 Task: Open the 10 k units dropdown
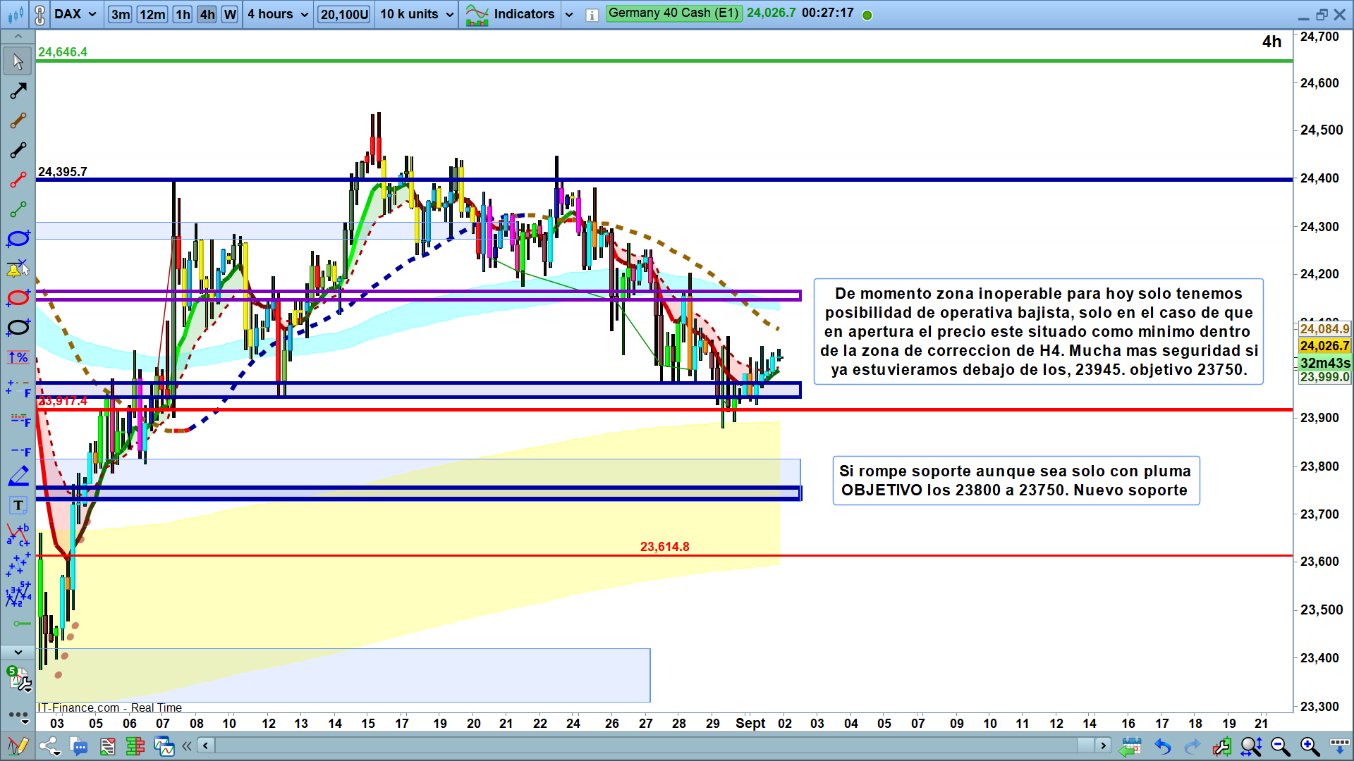point(417,14)
